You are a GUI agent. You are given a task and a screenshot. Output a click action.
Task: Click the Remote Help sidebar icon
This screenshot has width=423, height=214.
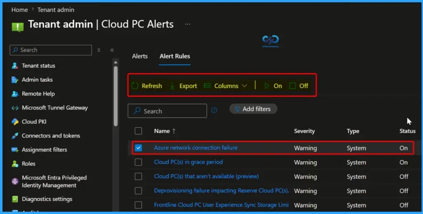click(x=15, y=94)
